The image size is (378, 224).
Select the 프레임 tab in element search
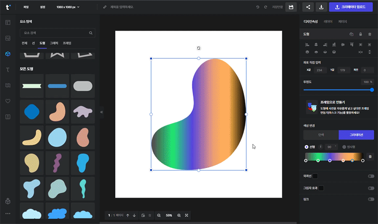click(67, 43)
